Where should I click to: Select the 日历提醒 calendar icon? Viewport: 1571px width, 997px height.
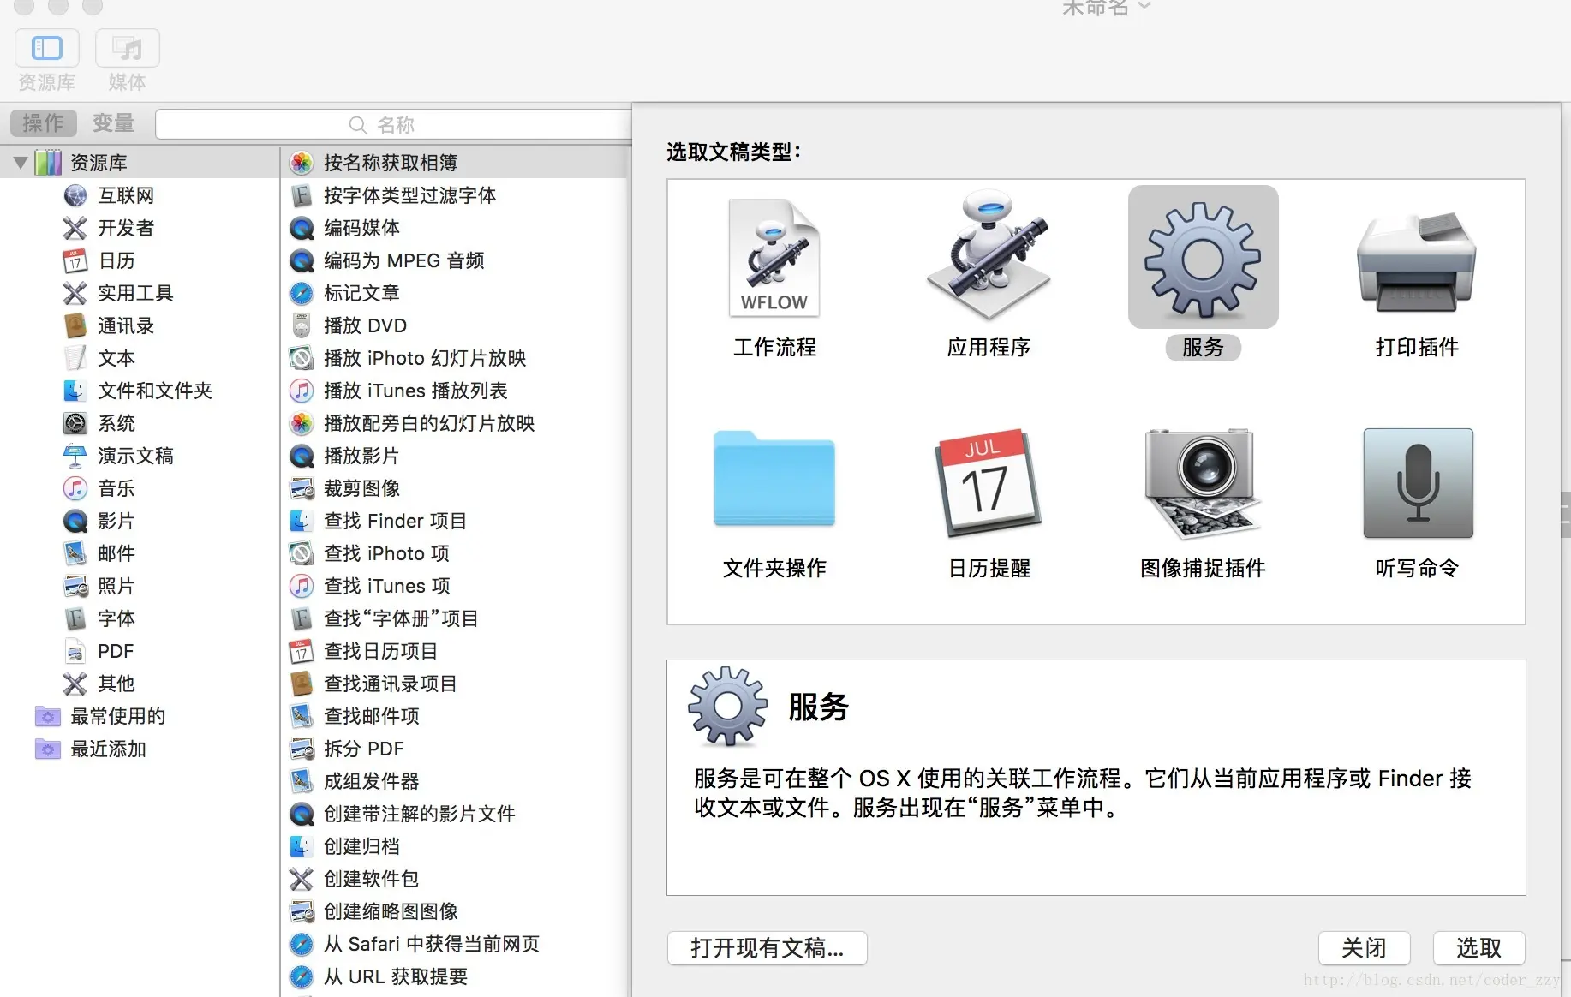point(988,480)
